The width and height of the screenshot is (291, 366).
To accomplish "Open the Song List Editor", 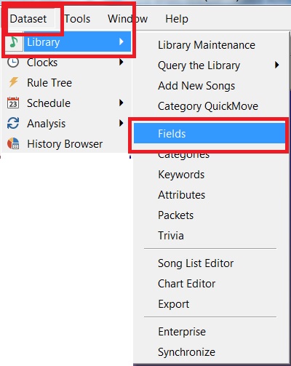I will tap(196, 263).
